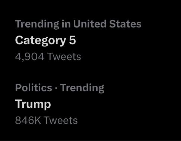Click the Politics · Trending label
Viewport: 181px width, 141px height.
pos(60,88)
